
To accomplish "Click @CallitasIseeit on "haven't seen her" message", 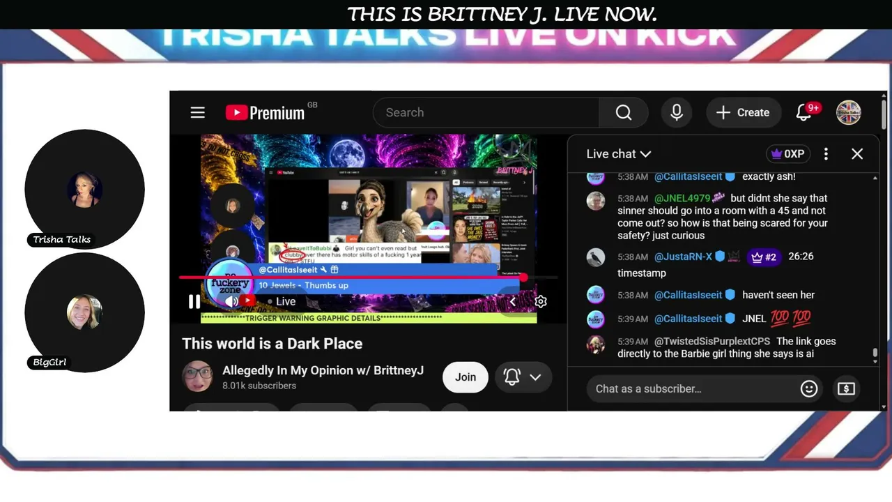I will tap(688, 295).
